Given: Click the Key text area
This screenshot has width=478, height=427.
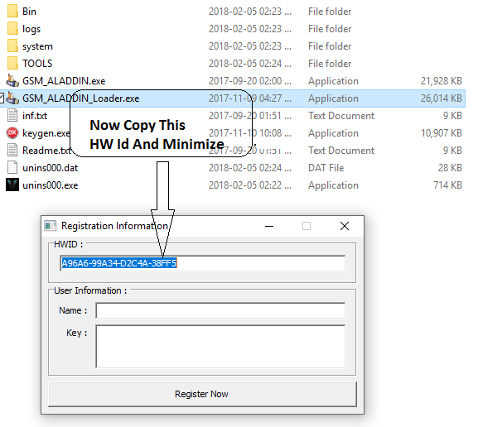Looking at the screenshot, I should 220,346.
